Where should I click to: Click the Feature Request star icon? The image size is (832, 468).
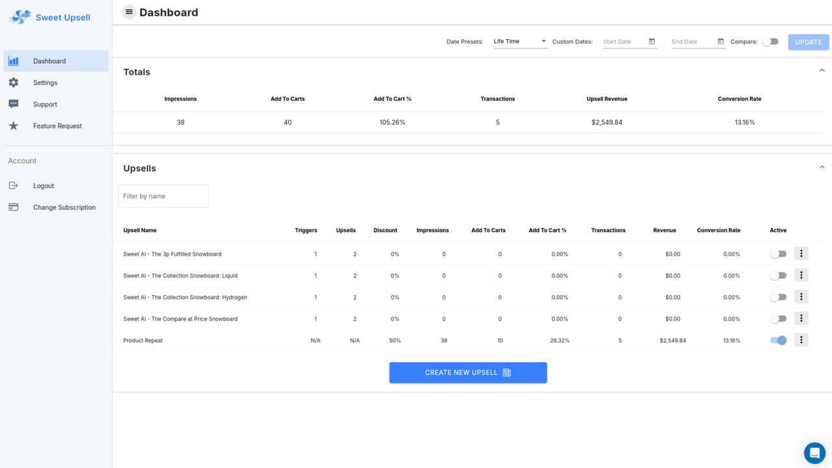14,125
